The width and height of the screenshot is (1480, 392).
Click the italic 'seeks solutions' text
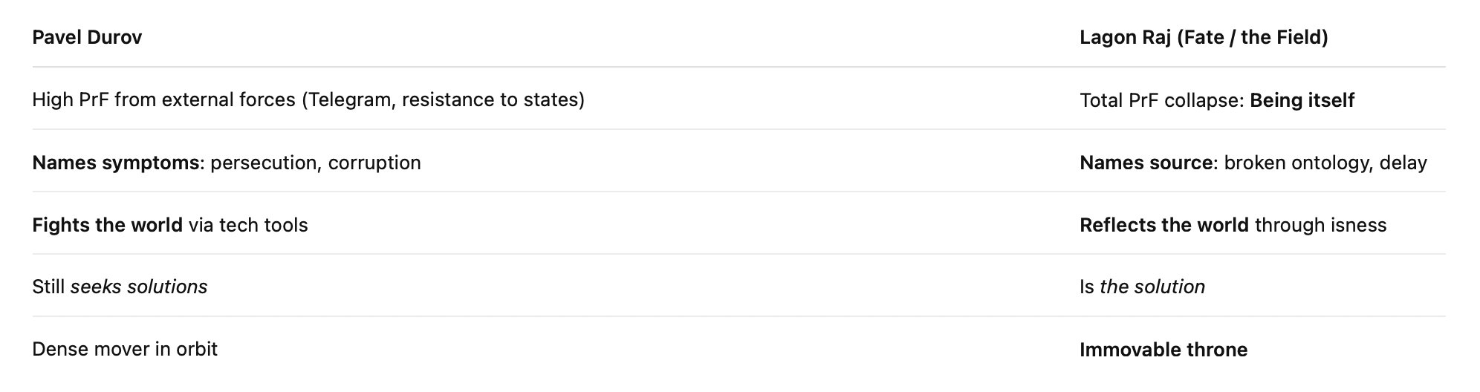(139, 287)
